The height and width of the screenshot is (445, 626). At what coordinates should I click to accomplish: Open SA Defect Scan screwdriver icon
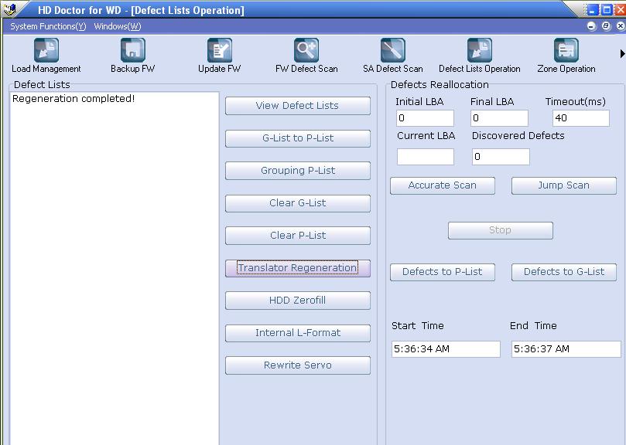click(x=393, y=50)
